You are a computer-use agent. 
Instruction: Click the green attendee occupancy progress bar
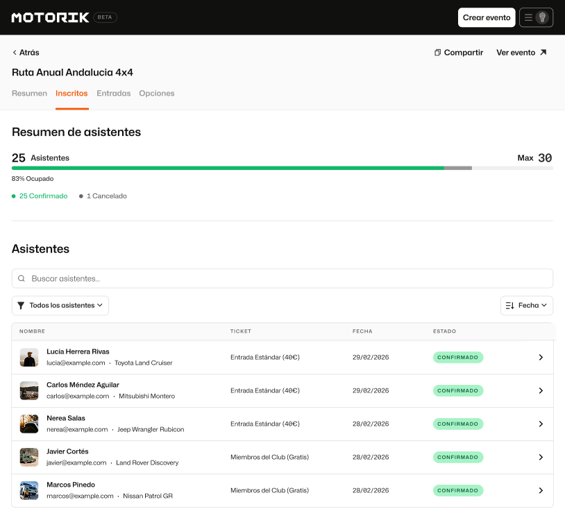click(228, 168)
